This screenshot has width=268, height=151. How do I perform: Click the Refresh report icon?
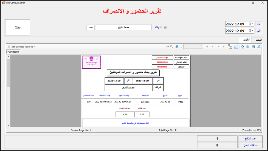point(248,47)
